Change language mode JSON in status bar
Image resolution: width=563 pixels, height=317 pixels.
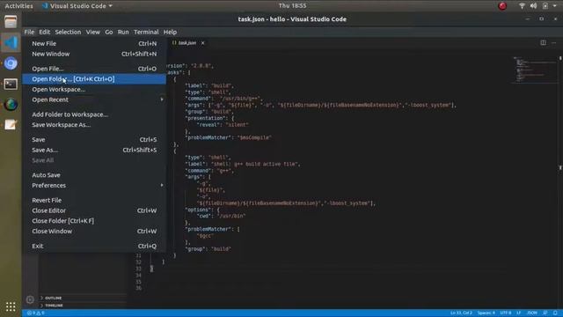pos(531,313)
